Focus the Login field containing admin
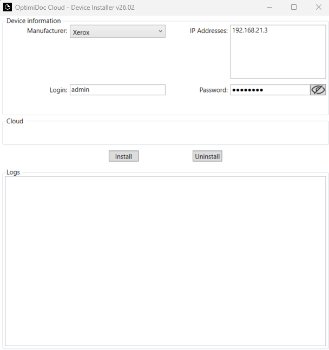The width and height of the screenshot is (329, 350). (117, 90)
